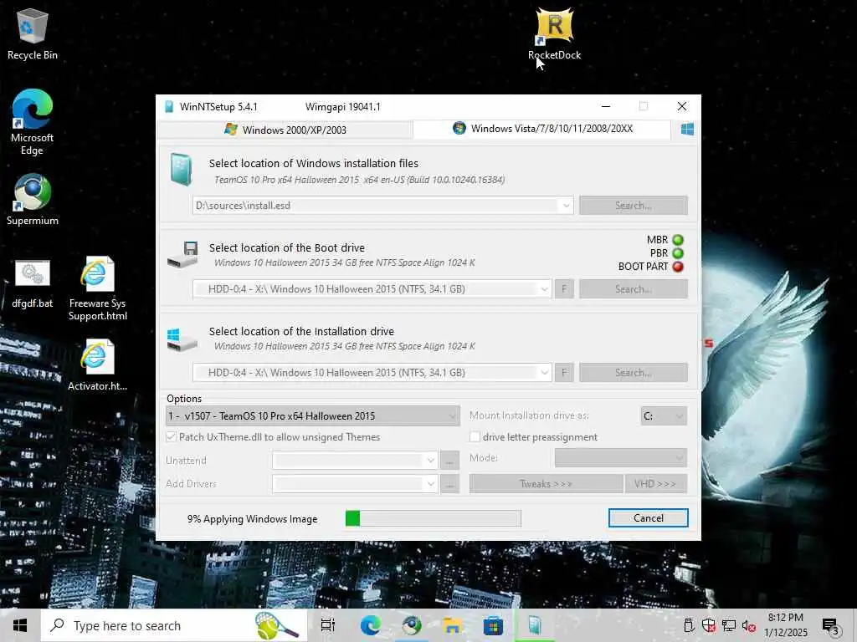
Task: Click the 9% Applying Windows Image status text
Action: (x=253, y=519)
